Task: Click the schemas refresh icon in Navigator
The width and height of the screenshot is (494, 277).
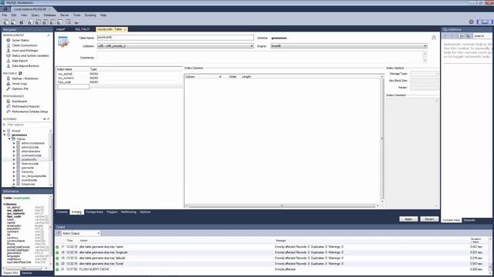Action: (x=44, y=119)
